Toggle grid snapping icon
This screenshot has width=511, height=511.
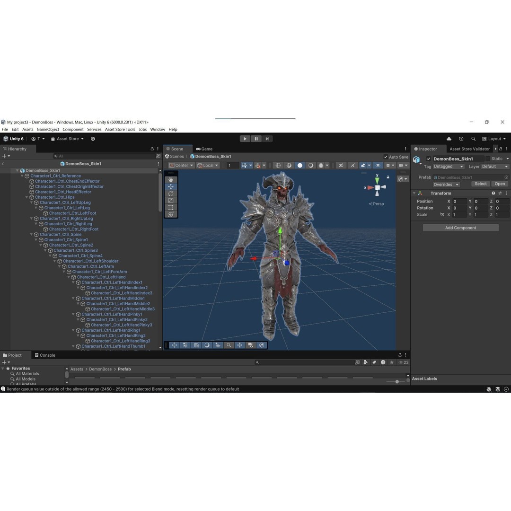click(244, 166)
